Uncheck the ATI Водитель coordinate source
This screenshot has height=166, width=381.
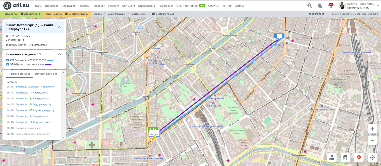pyautogui.click(x=8, y=60)
